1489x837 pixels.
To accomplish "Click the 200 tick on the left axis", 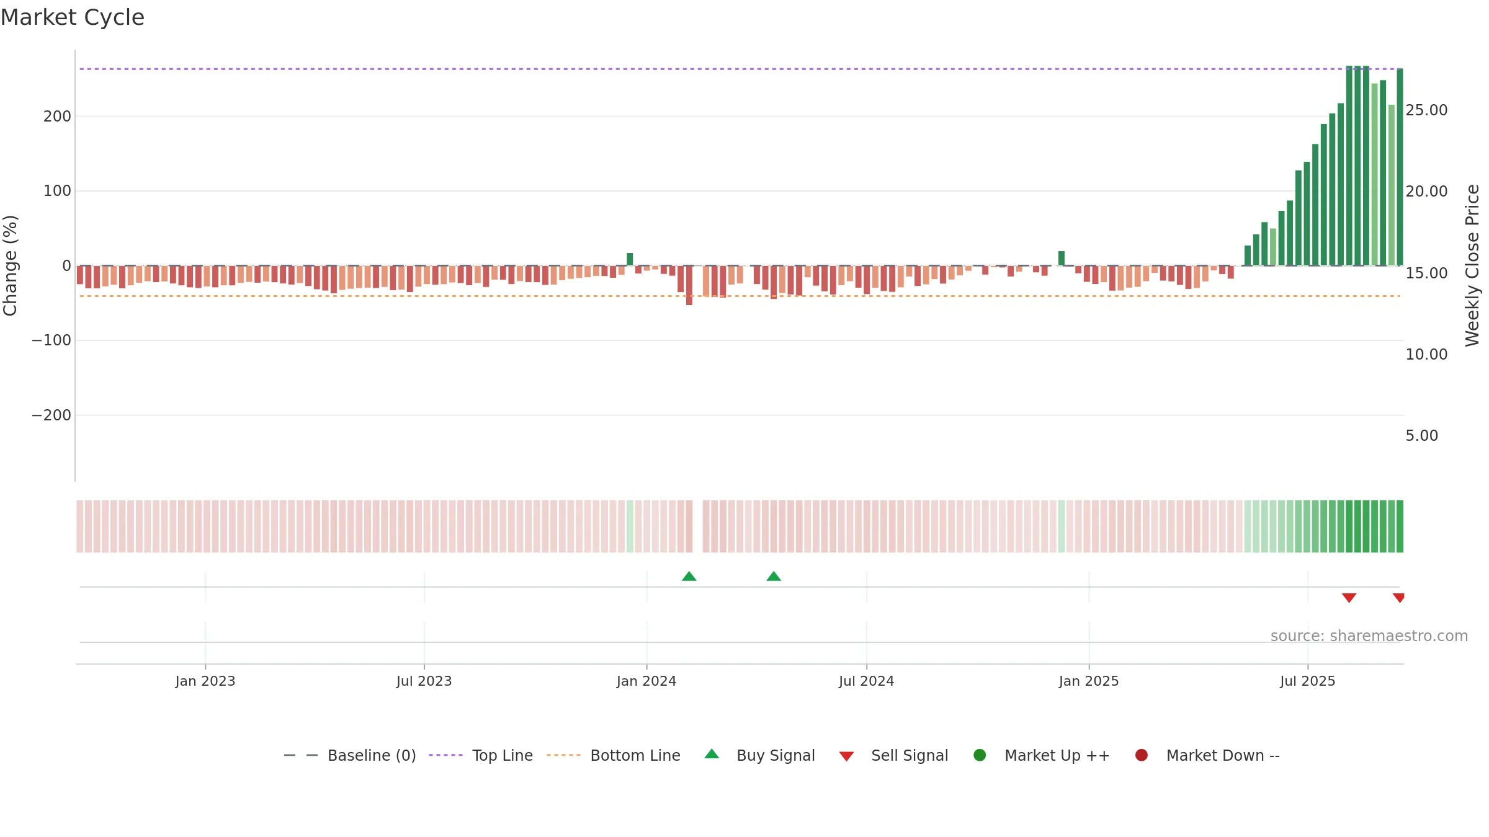I will pos(57,117).
